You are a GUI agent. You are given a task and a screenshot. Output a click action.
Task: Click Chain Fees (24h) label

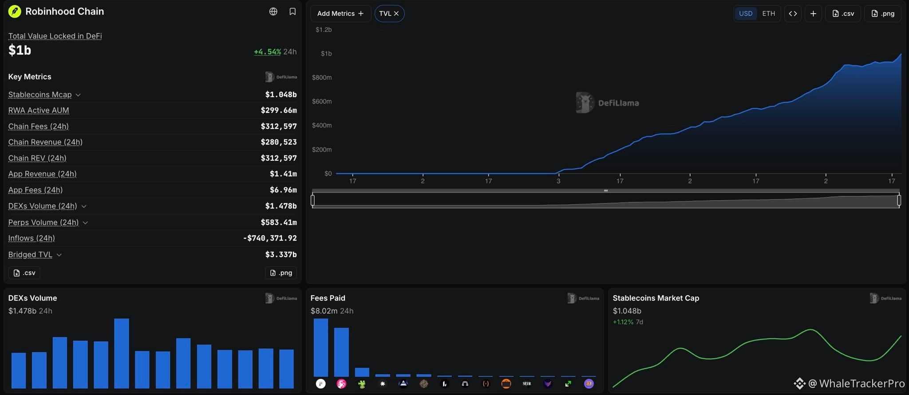(x=39, y=126)
